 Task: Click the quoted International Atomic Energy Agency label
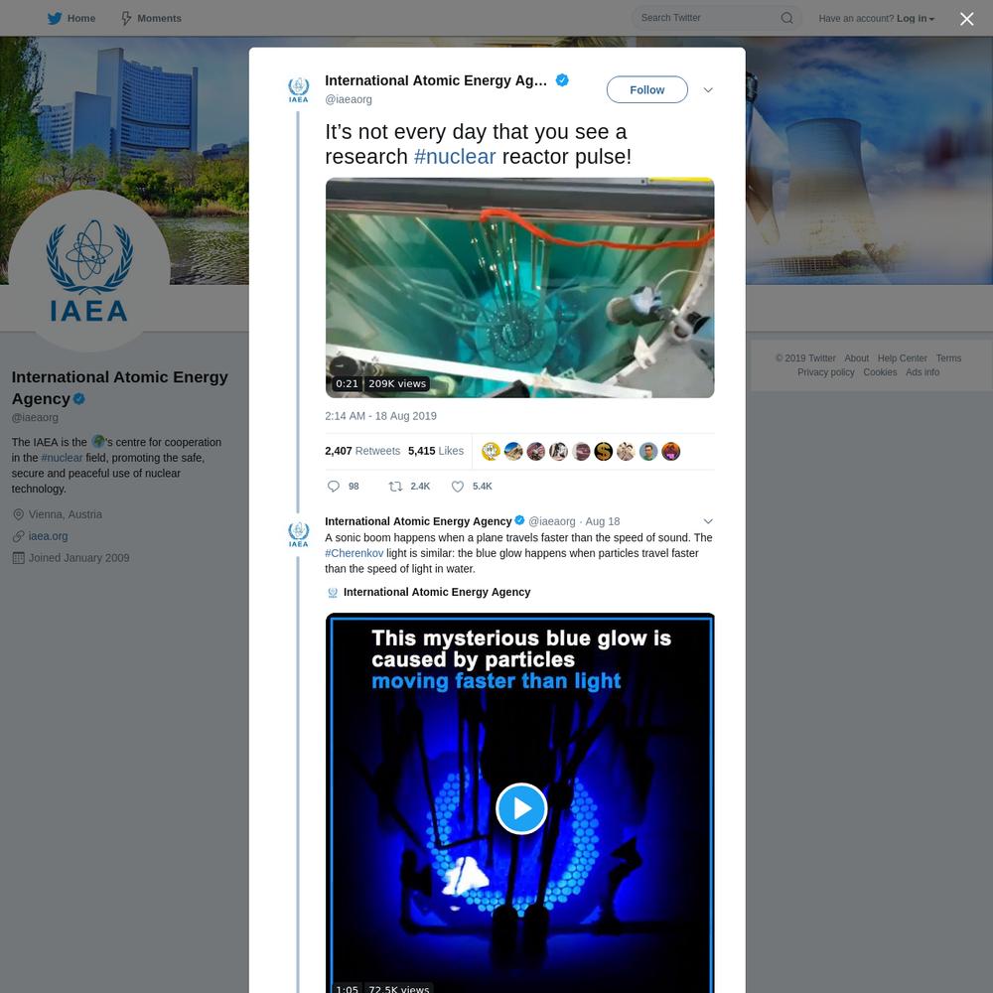click(x=437, y=592)
